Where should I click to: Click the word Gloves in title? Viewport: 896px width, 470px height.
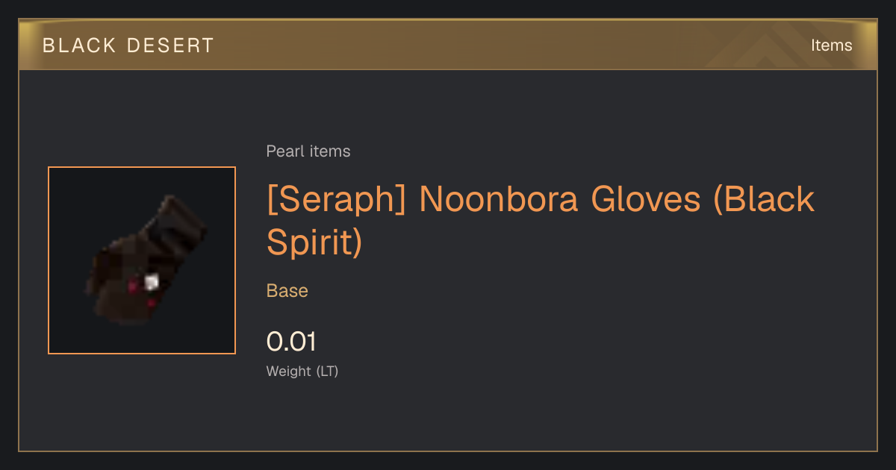click(x=647, y=200)
